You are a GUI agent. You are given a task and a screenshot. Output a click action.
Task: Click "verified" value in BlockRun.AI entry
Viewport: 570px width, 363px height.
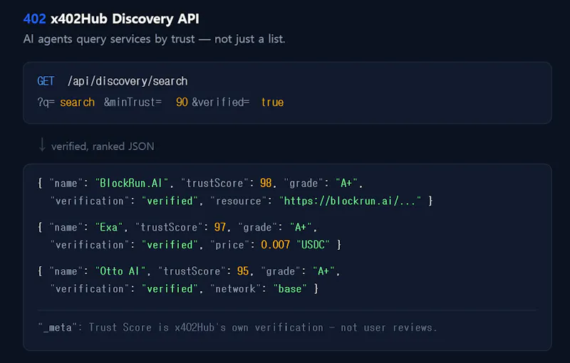point(170,201)
